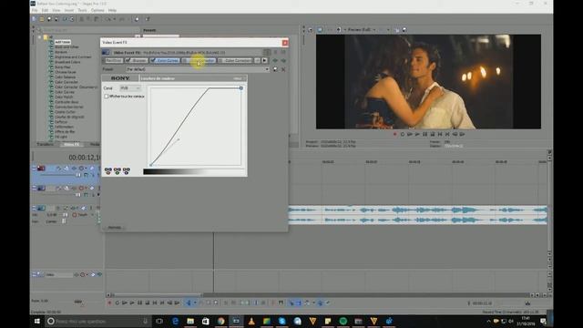Image resolution: width=583 pixels, height=328 pixels.
Task: Click Stop in timeline transport bar
Action: [148, 303]
